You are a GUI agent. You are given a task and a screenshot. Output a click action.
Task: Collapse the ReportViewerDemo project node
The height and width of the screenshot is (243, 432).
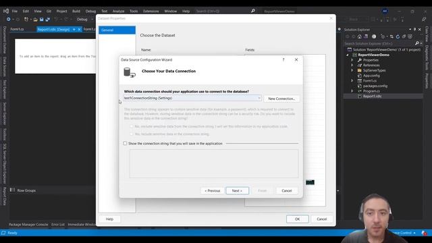(x=348, y=55)
